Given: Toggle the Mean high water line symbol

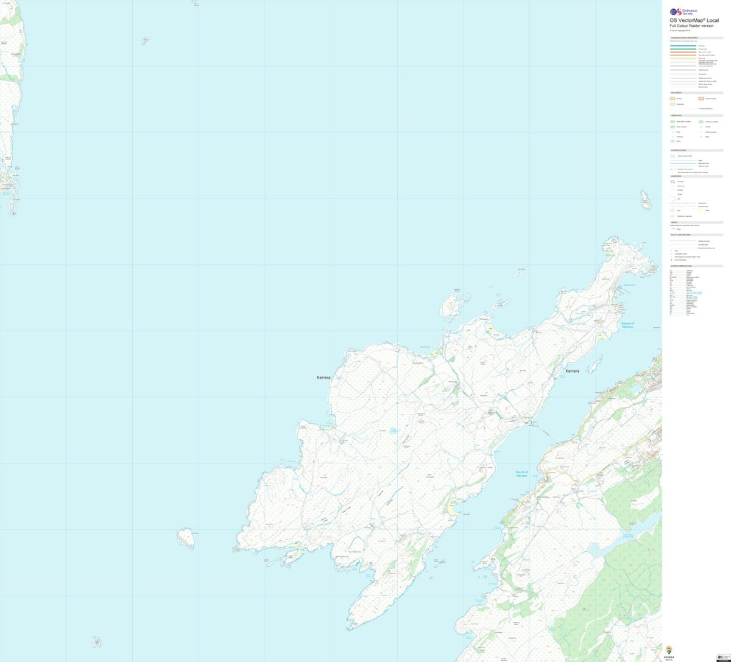Looking at the screenshot, I should coord(682,163).
